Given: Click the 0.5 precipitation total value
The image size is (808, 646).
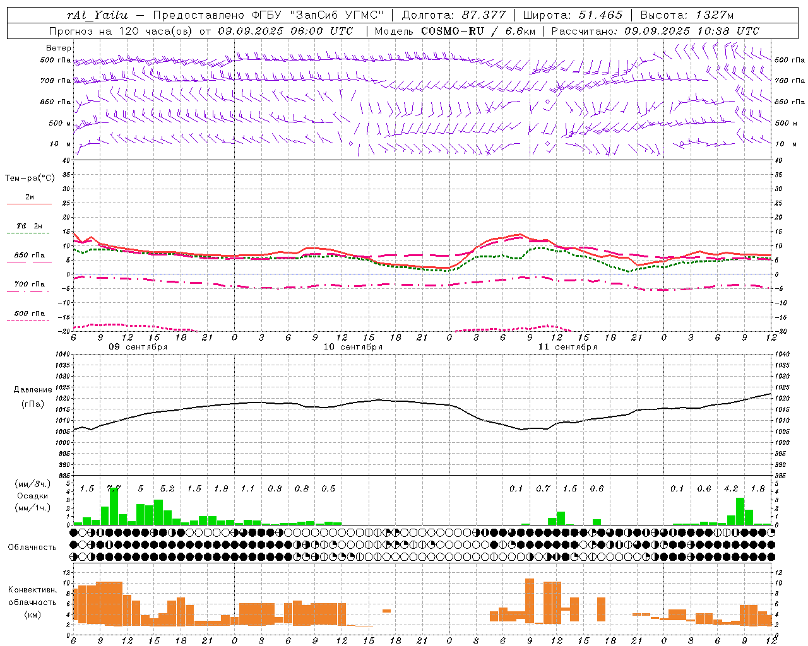Looking at the screenshot, I should 328,489.
